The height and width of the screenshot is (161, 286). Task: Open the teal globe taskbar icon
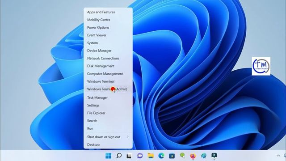point(204,156)
